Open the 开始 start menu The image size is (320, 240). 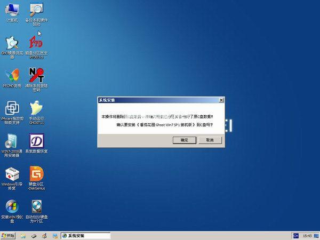pyautogui.click(x=8, y=236)
